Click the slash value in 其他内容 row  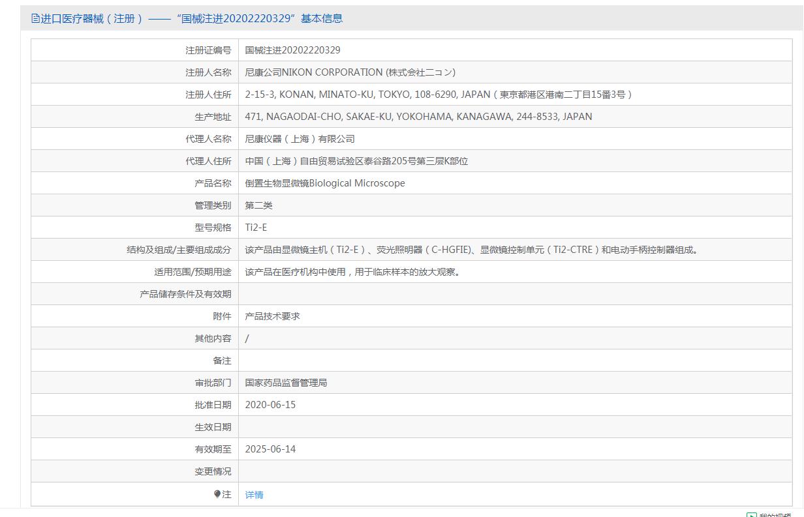pos(247,338)
